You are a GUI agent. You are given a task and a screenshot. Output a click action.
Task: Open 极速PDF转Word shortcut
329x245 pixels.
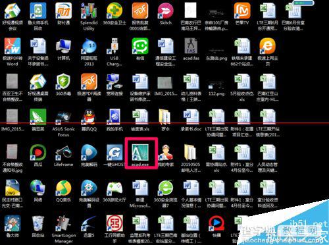(x=13, y=45)
